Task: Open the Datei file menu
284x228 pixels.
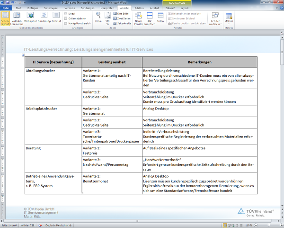Action: pyautogui.click(x=6, y=8)
